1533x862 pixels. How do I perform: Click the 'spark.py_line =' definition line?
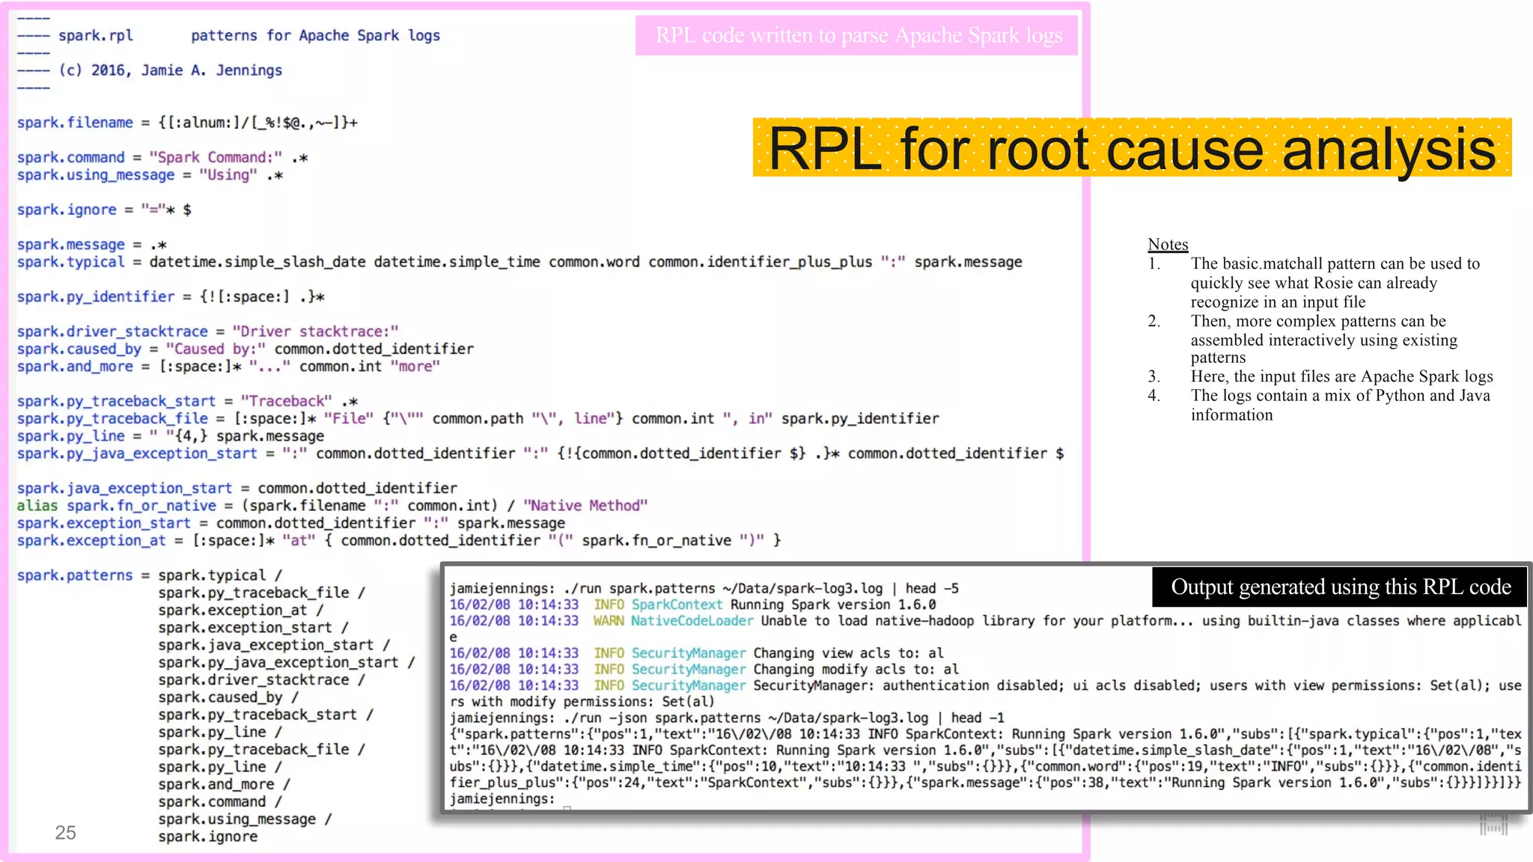point(171,436)
